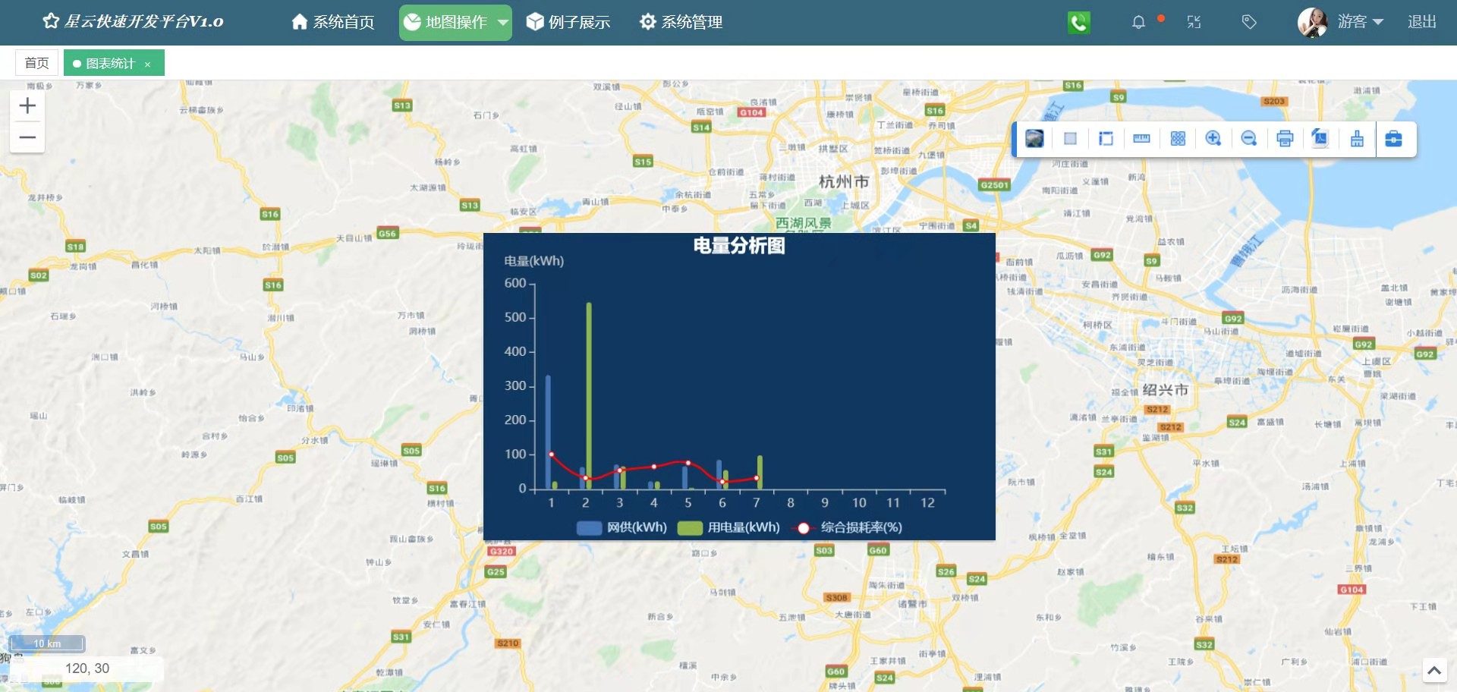
Task: Switch to the 首页 tab
Action: pyautogui.click(x=36, y=62)
